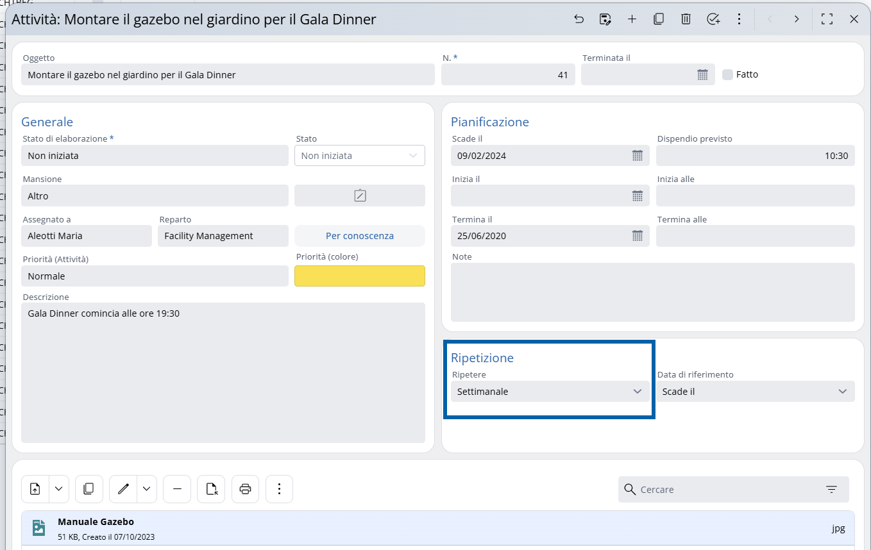Click the clipboard edit icon beside Mansione
The width and height of the screenshot is (871, 550).
click(x=360, y=196)
